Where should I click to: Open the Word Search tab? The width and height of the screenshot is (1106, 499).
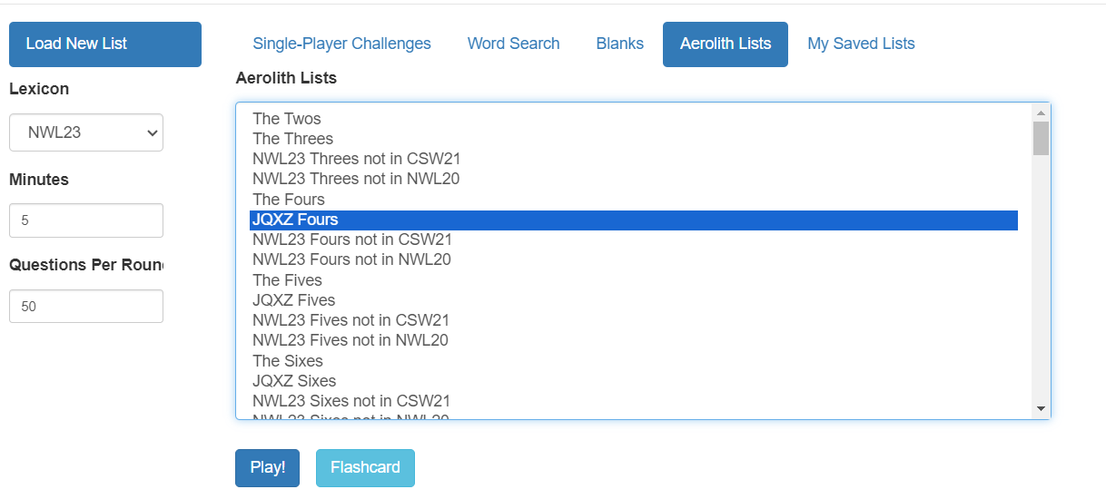pyautogui.click(x=513, y=44)
